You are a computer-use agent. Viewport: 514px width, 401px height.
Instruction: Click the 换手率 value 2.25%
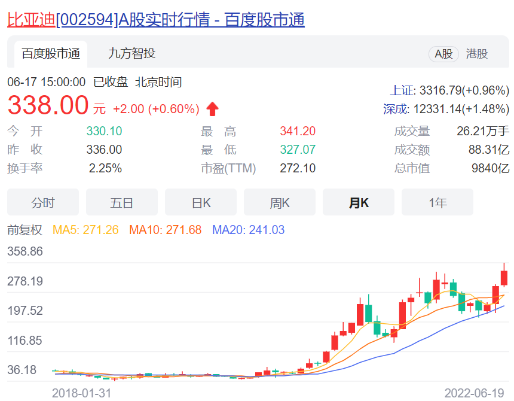(105, 168)
